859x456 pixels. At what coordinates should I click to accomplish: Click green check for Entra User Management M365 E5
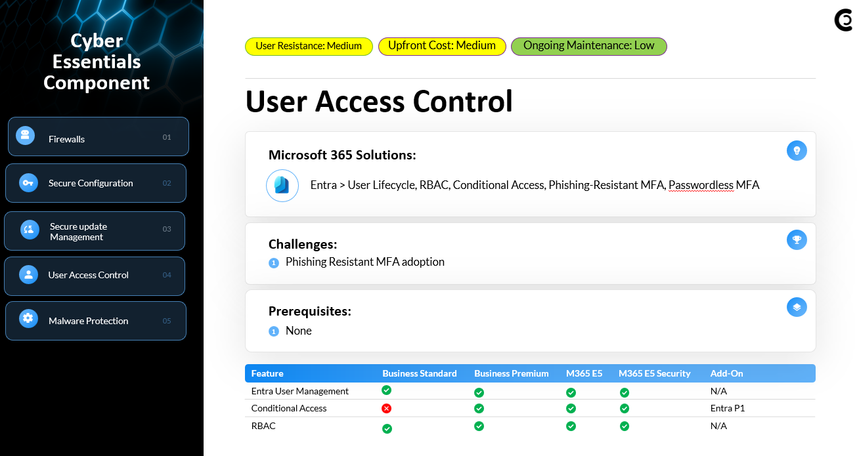(x=571, y=392)
